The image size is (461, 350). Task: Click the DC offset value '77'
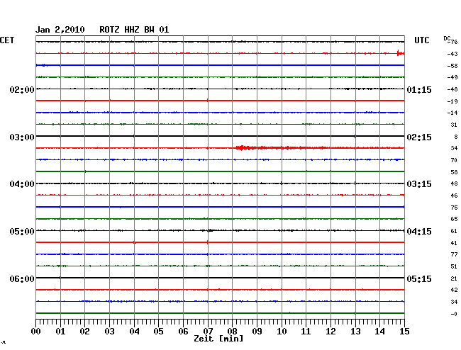[x=454, y=254]
